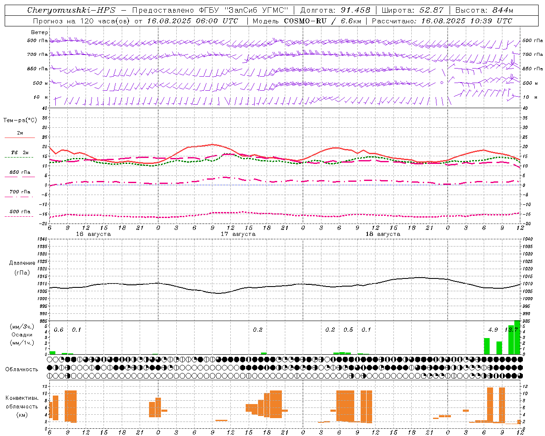Click the '700 гПа' temperature legend entry
Screen dimensions: 545x436
click(20, 192)
